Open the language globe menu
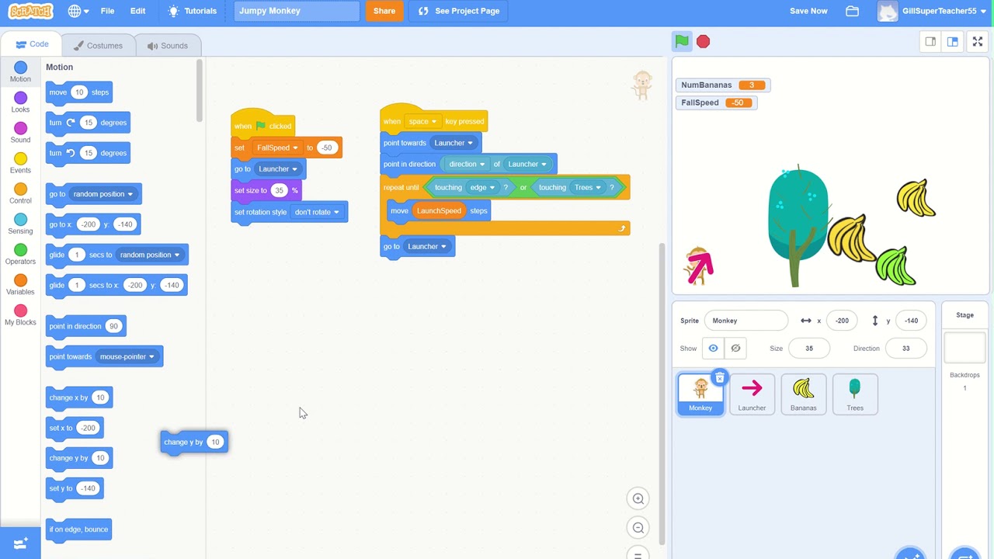This screenshot has width=994, height=559. pyautogui.click(x=78, y=11)
